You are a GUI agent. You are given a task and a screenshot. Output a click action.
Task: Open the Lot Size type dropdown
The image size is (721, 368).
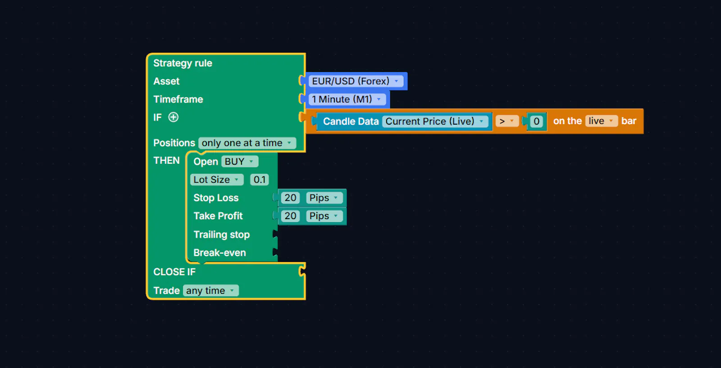pyautogui.click(x=217, y=180)
